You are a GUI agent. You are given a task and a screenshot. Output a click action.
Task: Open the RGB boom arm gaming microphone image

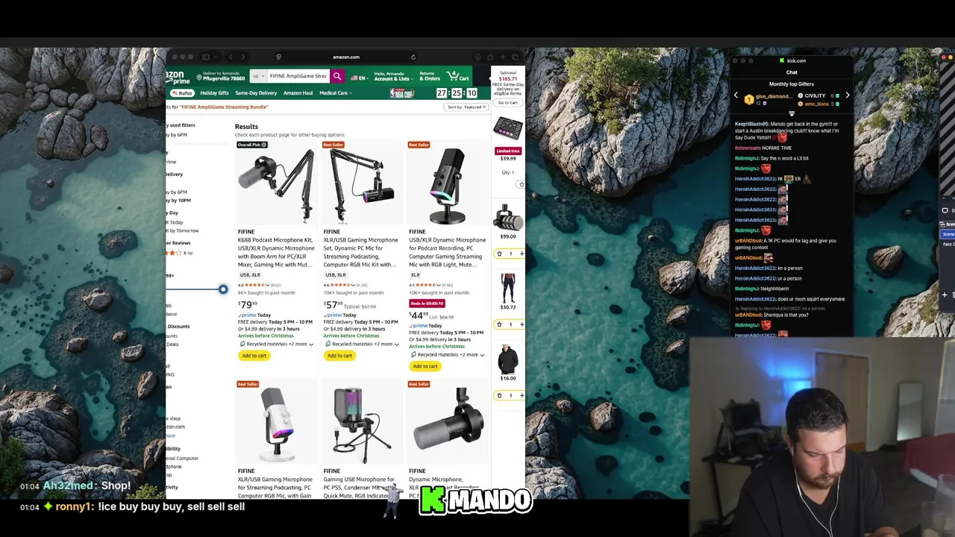click(x=362, y=186)
